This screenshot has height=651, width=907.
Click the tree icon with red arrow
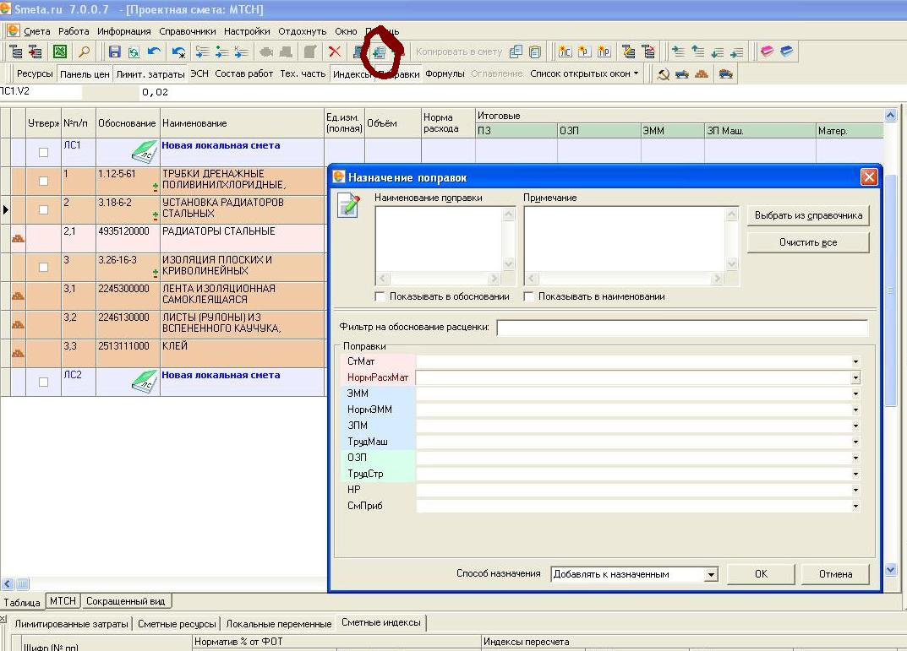(36, 52)
